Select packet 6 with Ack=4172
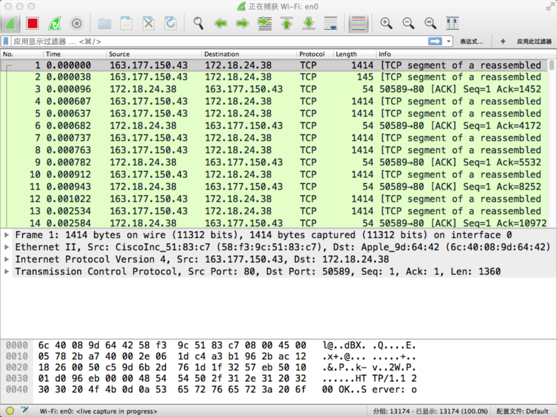This screenshot has height=417, width=557. 275,126
